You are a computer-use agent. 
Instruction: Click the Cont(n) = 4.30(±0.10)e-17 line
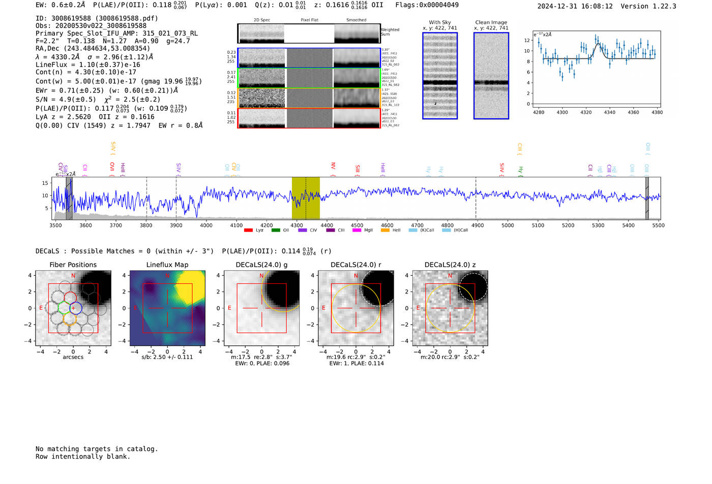coord(86,72)
